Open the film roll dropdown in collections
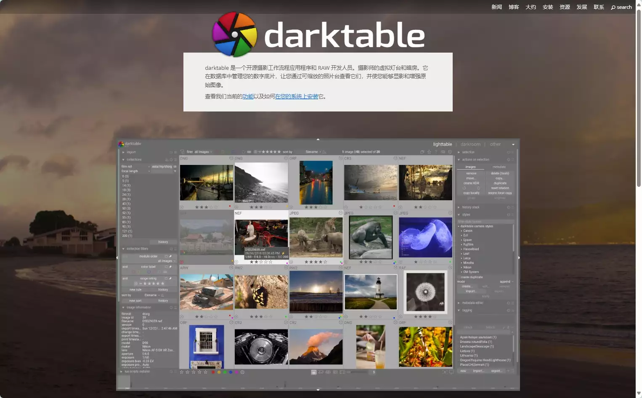642x398 pixels. [135, 167]
